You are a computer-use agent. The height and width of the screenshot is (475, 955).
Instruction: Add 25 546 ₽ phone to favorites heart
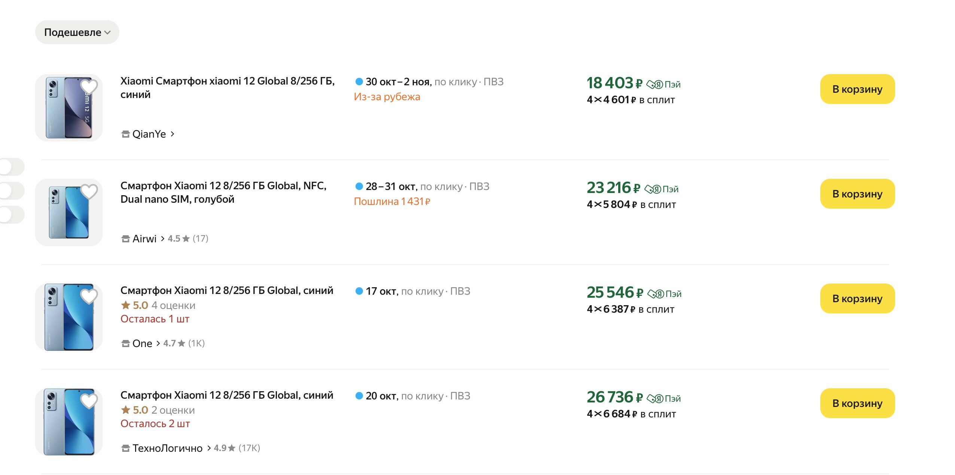(x=89, y=297)
